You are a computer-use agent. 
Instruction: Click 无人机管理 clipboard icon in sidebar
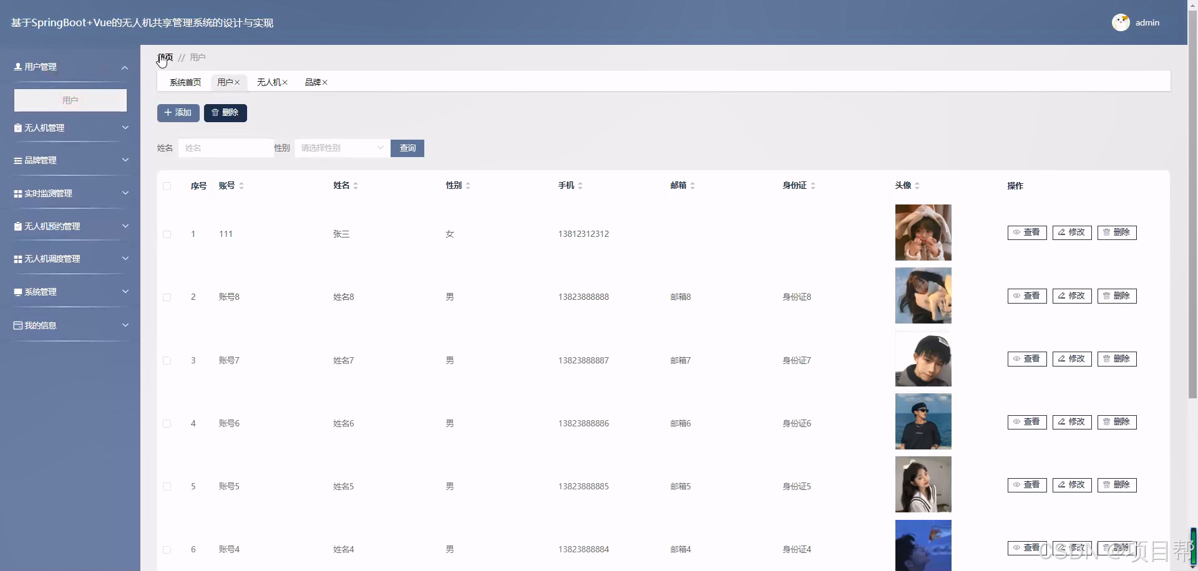17,128
